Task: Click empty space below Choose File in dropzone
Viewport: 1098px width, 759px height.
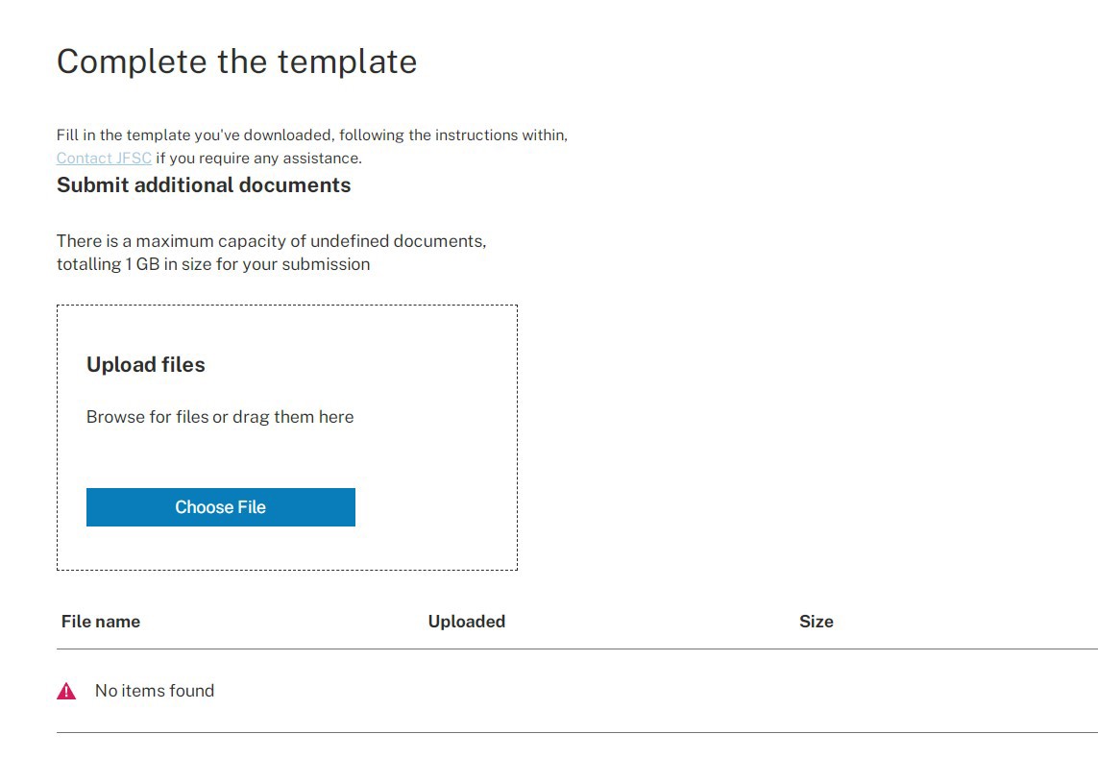Action: [x=287, y=549]
